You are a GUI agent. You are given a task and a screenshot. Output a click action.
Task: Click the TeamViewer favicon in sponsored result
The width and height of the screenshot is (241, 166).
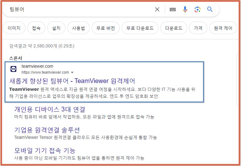tap(13, 69)
